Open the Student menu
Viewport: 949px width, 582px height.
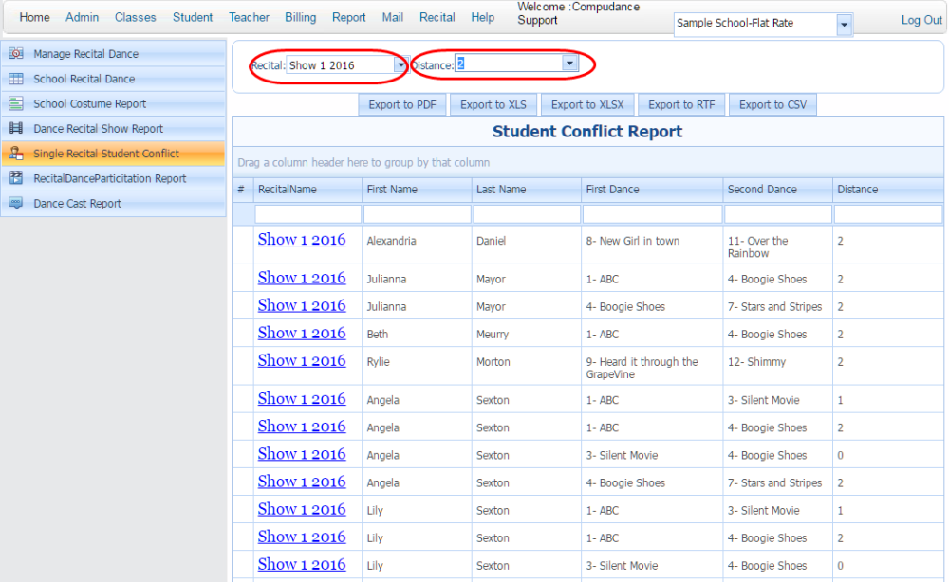click(193, 17)
